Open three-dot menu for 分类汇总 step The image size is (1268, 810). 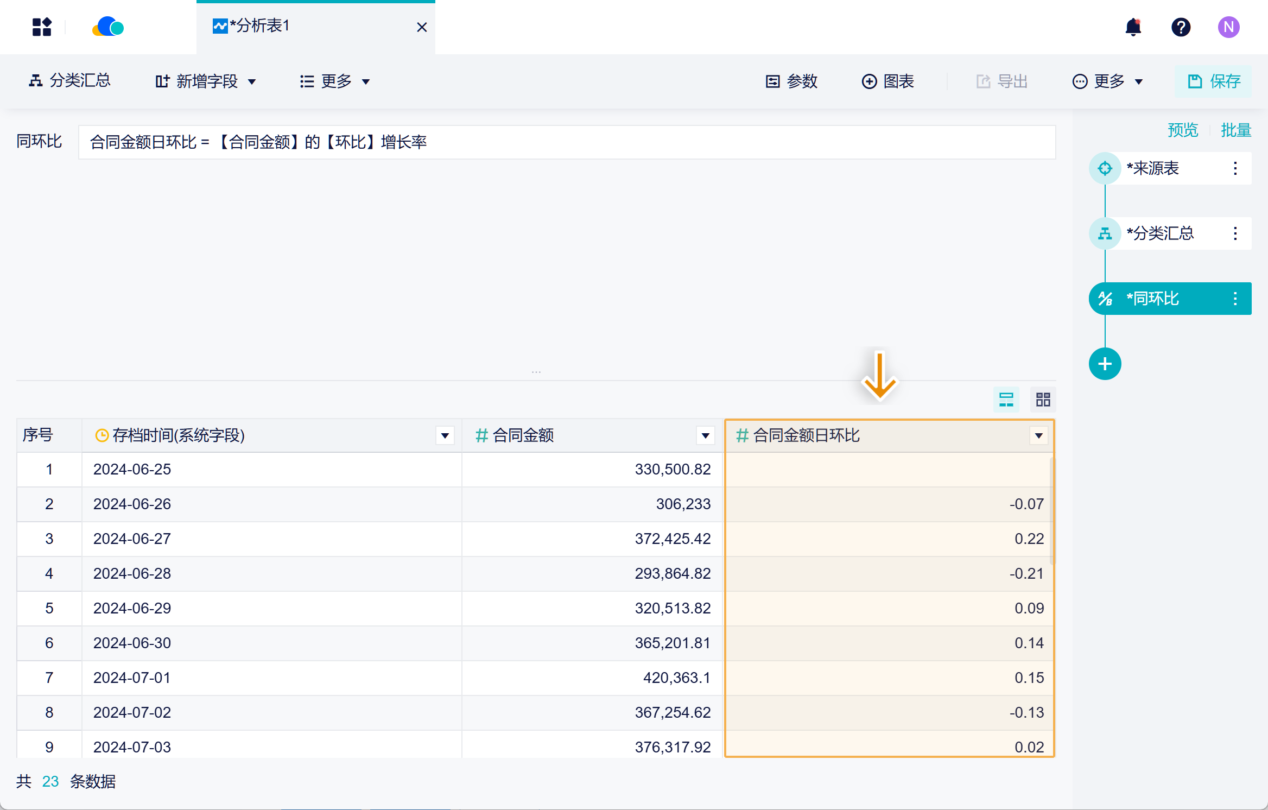pos(1235,233)
